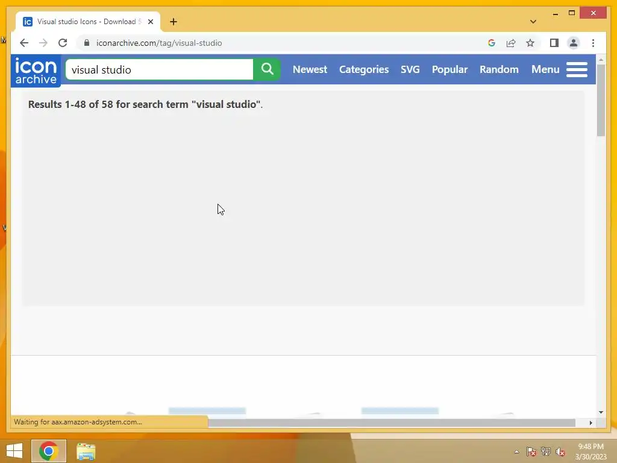Screen dimensions: 617x463
Task: Click the taskbar clock 9:48 PM
Action: (x=590, y=452)
